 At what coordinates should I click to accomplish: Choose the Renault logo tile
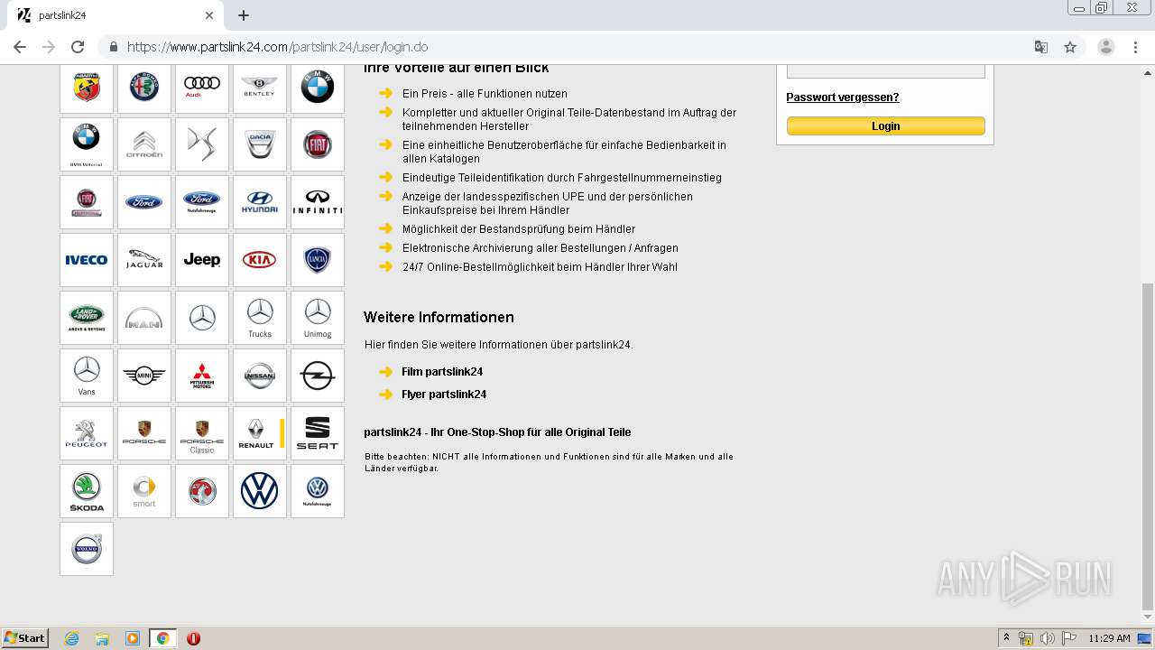point(260,433)
